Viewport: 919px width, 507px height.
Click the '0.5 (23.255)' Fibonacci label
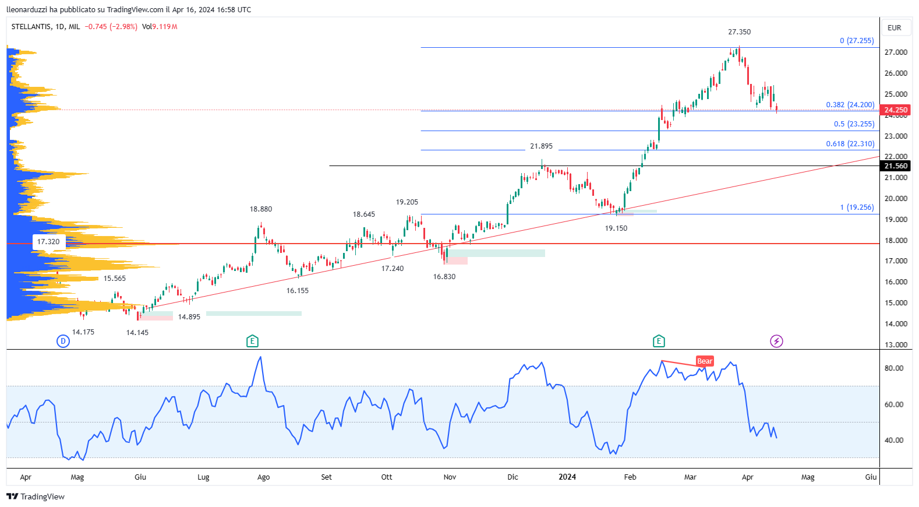pyautogui.click(x=854, y=124)
